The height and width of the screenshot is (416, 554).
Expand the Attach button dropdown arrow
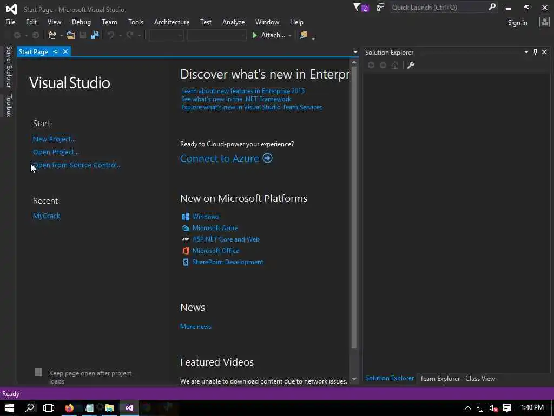click(x=290, y=35)
